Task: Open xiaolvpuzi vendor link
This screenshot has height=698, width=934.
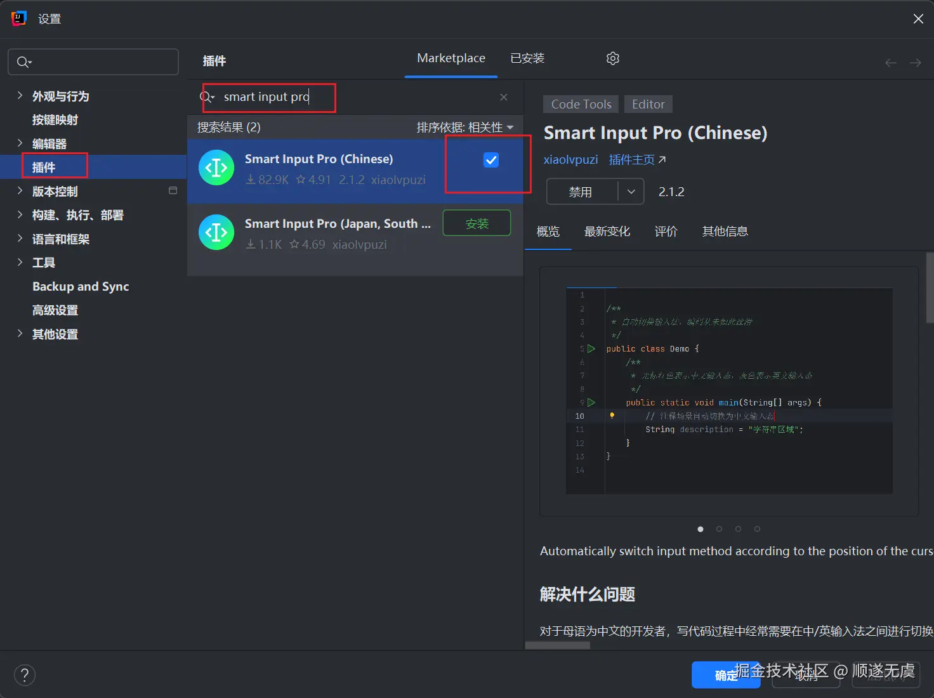Action: click(570, 160)
